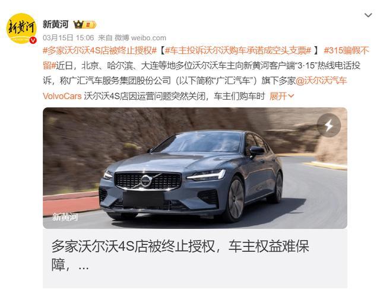Open hashtag #多家沃尔沃4S店被终止授权#
Viewport: 380px width, 294px height.
[x=100, y=50]
